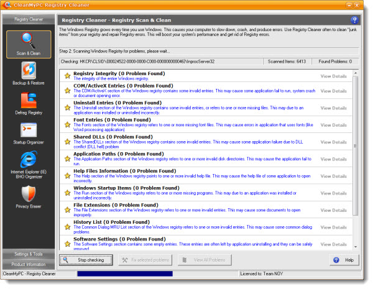The height and width of the screenshot is (289, 373).
Task: Click View All Problems button
Action: point(200,260)
